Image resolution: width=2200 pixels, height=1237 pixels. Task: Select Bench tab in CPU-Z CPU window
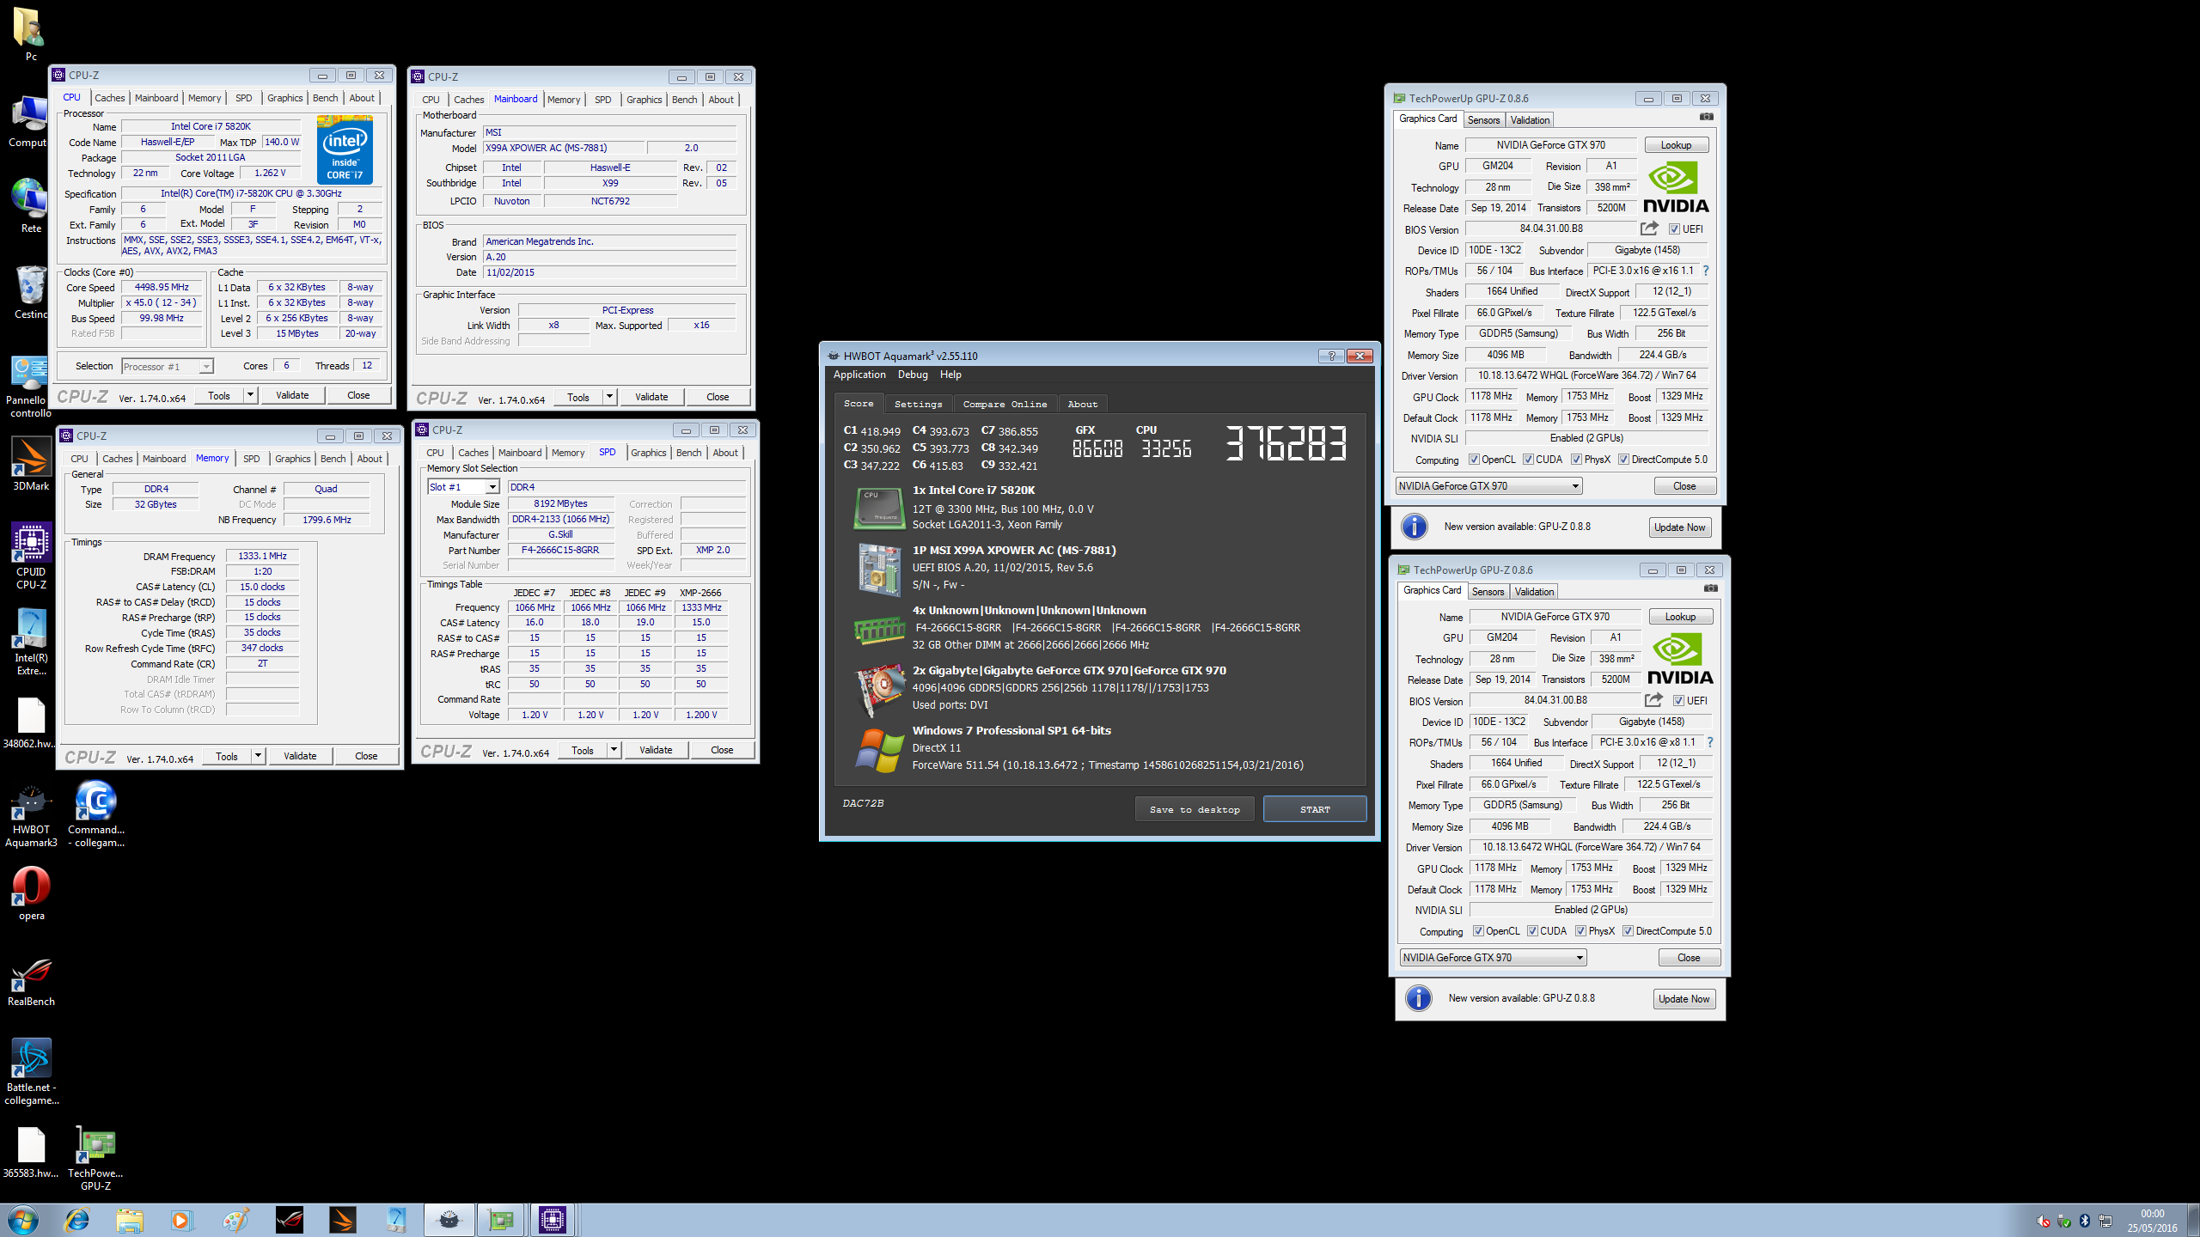coord(325,98)
